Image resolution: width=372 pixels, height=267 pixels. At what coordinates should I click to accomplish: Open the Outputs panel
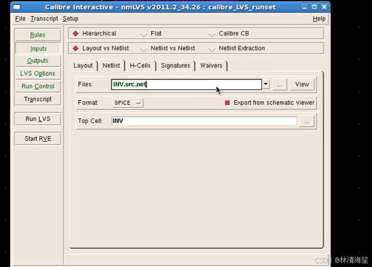pos(38,61)
